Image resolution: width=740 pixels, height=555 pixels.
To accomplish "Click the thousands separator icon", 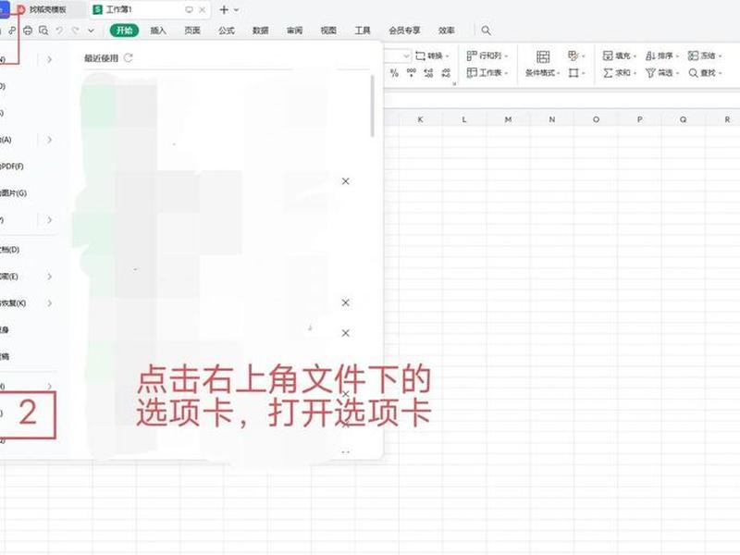I will click(411, 73).
